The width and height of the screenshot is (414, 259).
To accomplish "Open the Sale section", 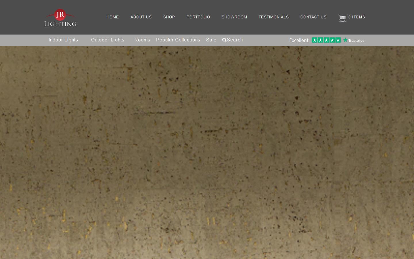I will [x=211, y=40].
